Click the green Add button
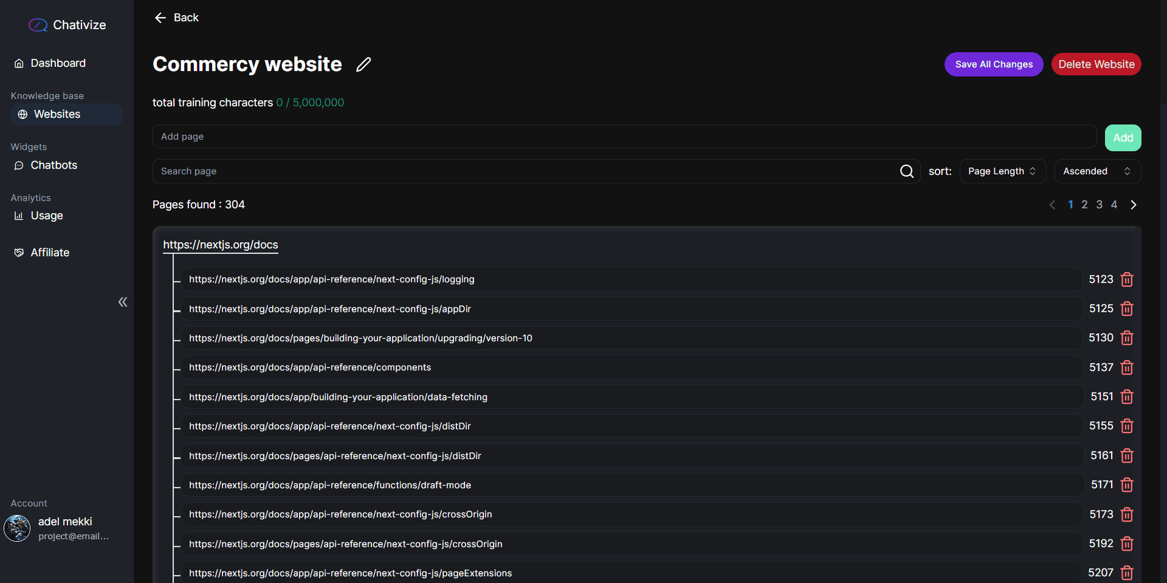The height and width of the screenshot is (583, 1167). (x=1123, y=138)
